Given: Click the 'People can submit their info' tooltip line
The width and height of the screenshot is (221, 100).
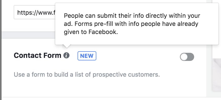Looking at the screenshot, I should pyautogui.click(x=132, y=16).
